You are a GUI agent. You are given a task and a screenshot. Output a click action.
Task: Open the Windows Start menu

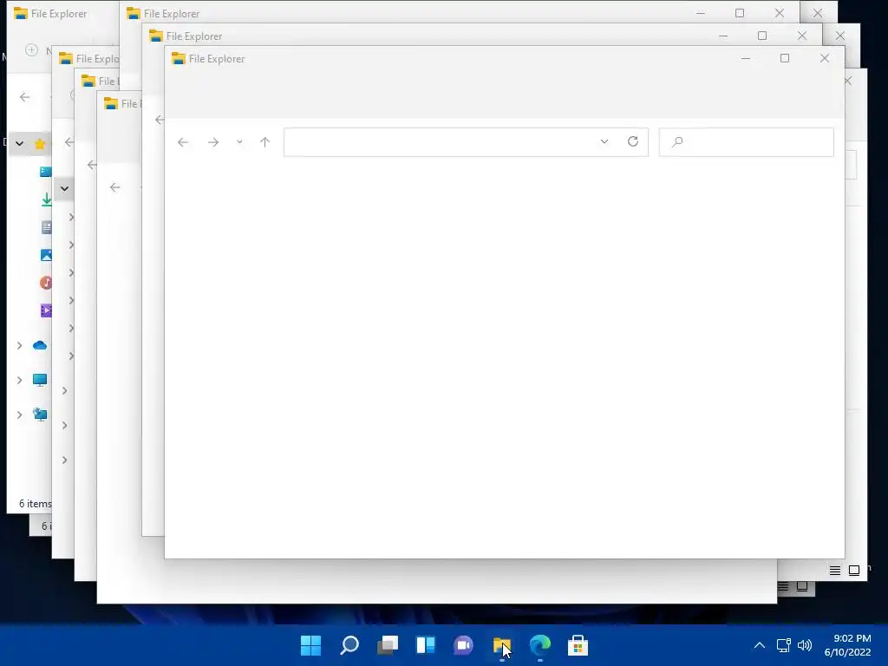click(x=310, y=645)
